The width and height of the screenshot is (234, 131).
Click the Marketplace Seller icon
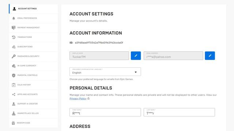[x=14, y=113]
